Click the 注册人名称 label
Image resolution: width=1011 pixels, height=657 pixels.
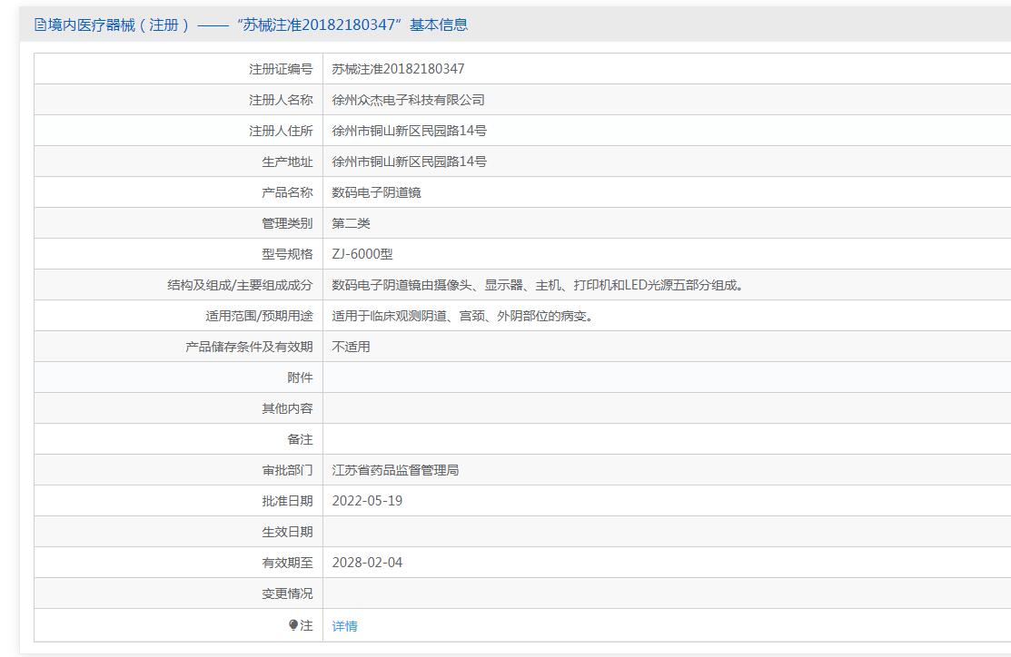point(281,100)
